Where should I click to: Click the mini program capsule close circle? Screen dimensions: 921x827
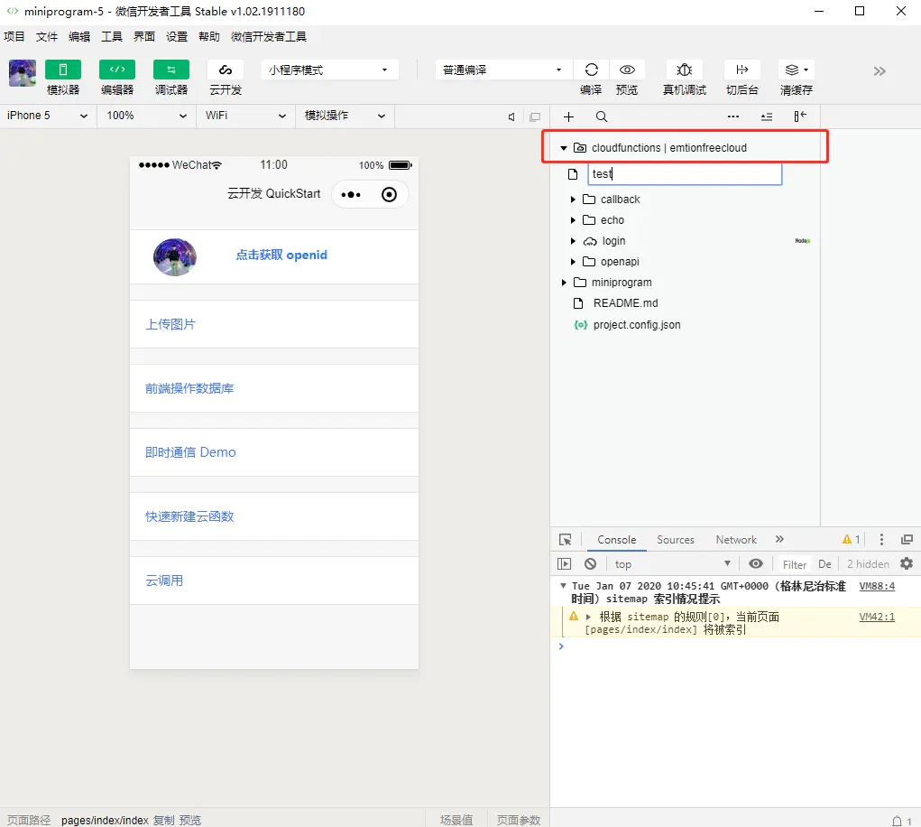click(x=389, y=194)
